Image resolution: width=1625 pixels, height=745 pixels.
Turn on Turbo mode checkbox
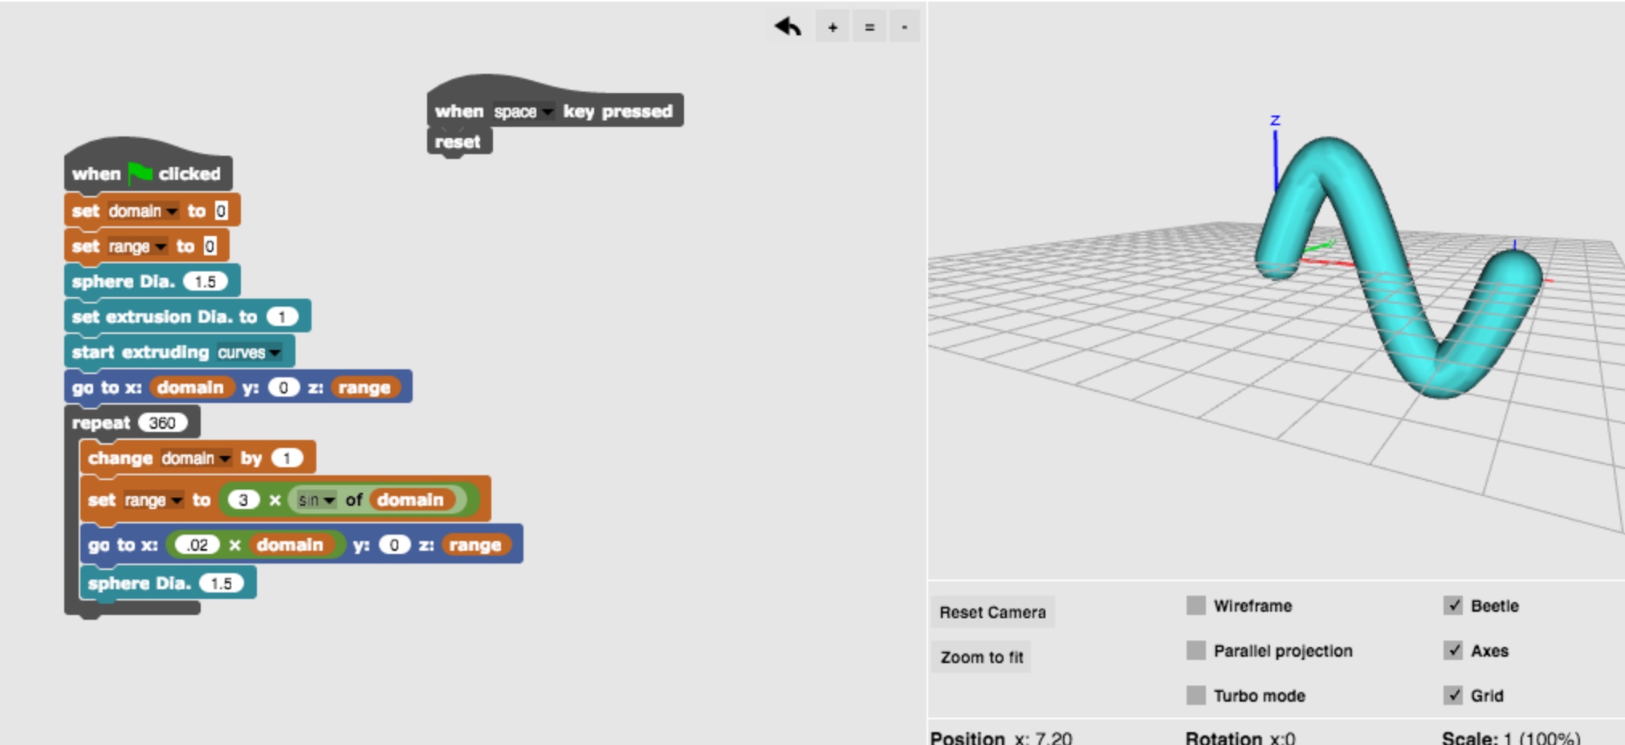tap(1195, 695)
